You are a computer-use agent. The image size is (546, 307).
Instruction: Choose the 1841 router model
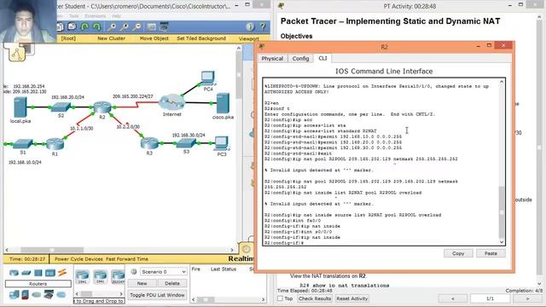pos(83,277)
